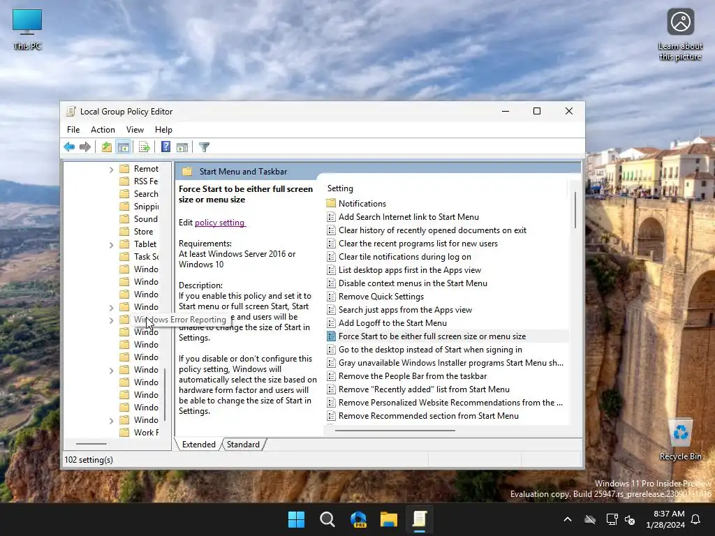Click the folder icon next to RSS Fe

124,181
